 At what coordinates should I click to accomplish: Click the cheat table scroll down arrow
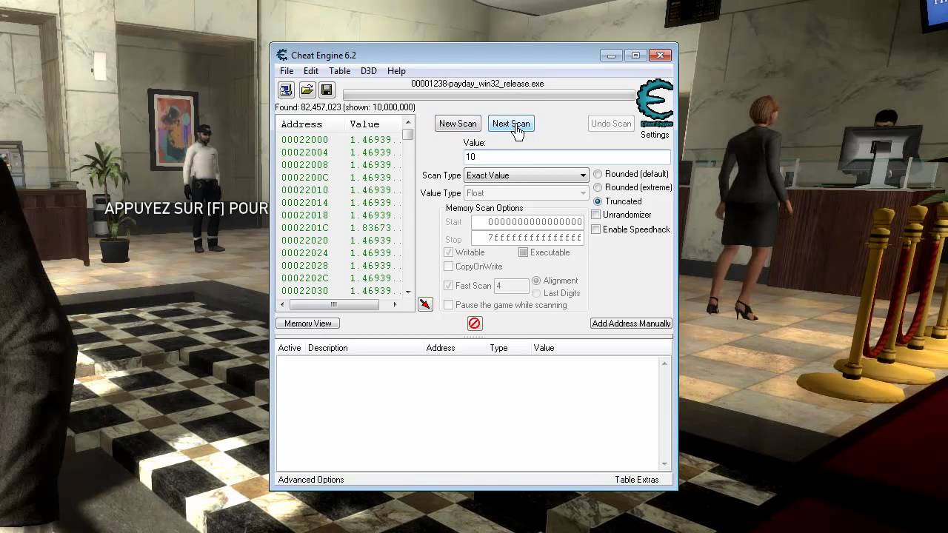[664, 463]
